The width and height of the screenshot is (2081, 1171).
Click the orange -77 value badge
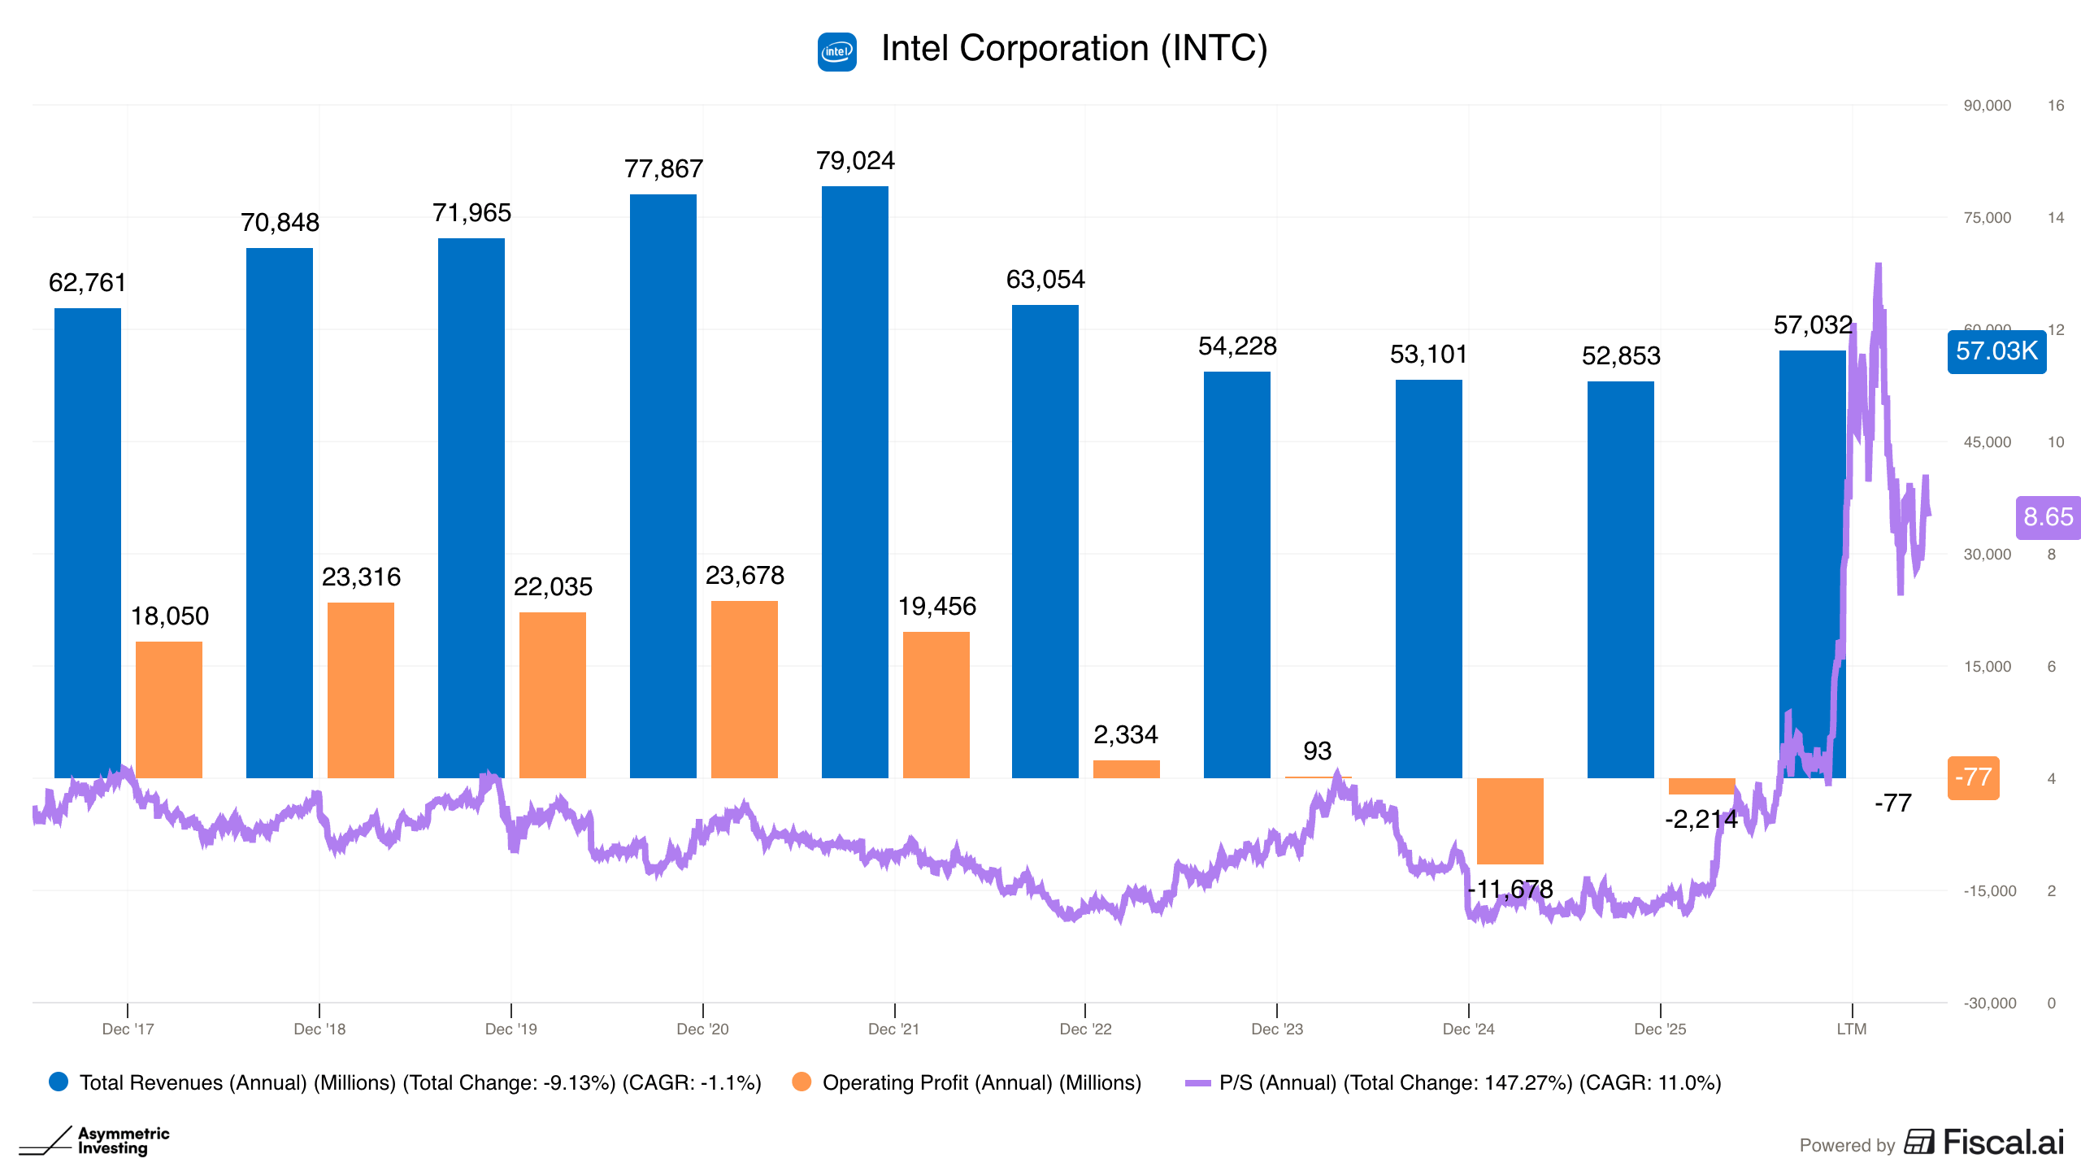[x=1973, y=777]
